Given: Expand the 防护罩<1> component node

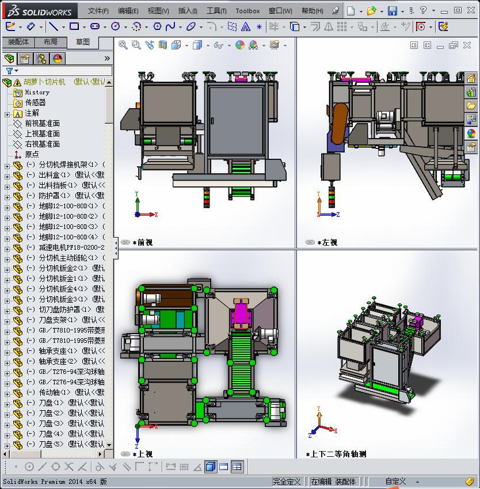Looking at the screenshot, I should pyautogui.click(x=7, y=197).
